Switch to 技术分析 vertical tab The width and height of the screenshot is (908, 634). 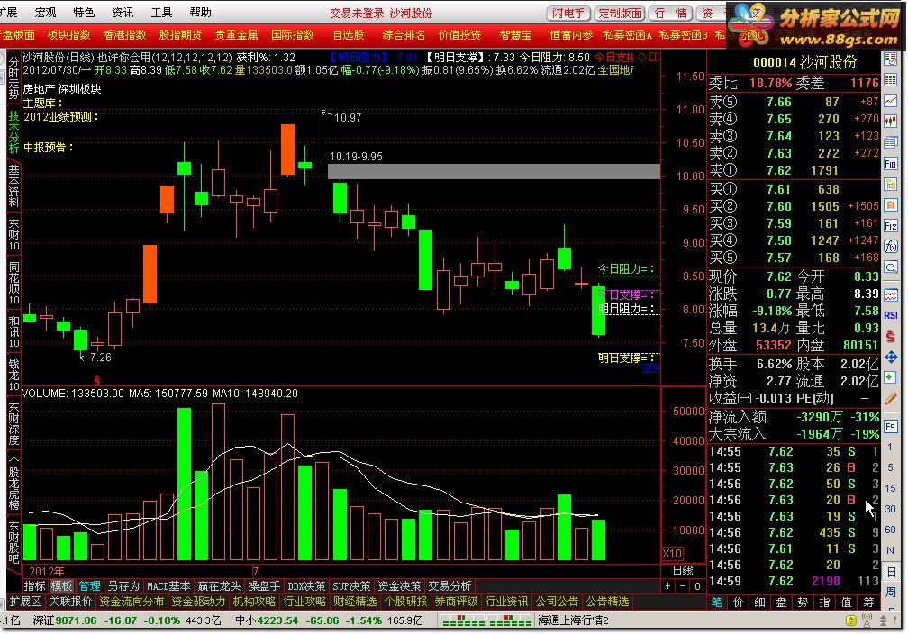click(14, 132)
